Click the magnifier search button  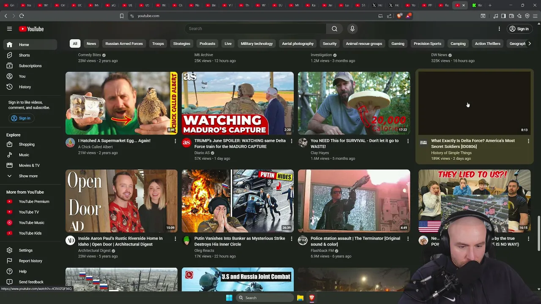(334, 29)
